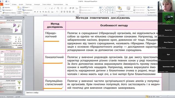Click the decrease list level icon
This screenshot has height=98, width=175.
coord(70,8)
